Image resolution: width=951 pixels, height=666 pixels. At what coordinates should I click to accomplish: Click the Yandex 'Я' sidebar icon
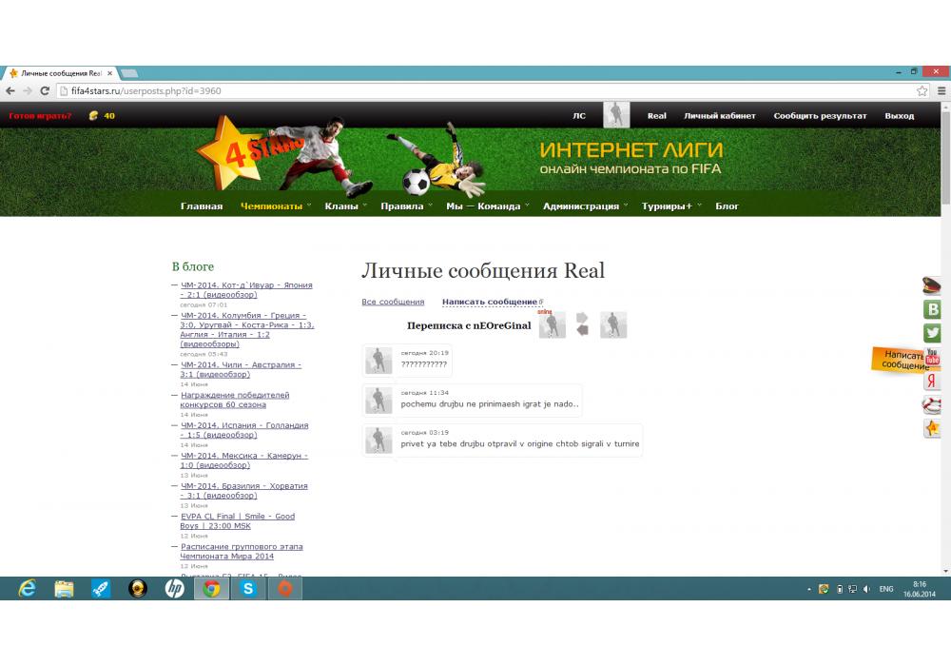point(933,381)
